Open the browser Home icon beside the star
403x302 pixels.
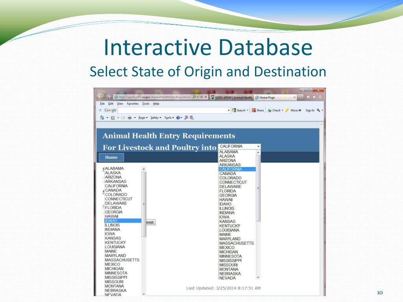pos(308,97)
